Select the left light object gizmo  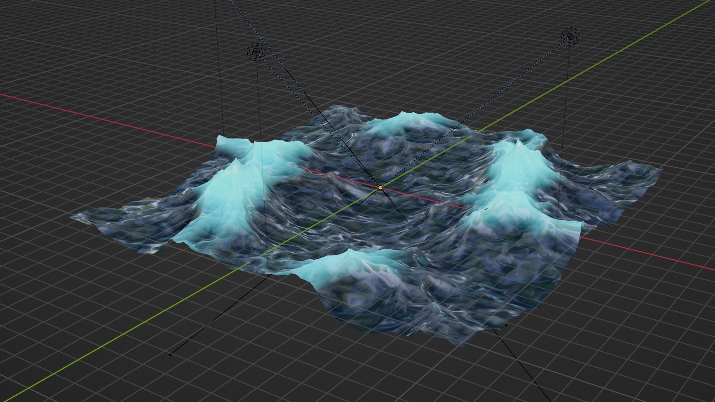256,52
